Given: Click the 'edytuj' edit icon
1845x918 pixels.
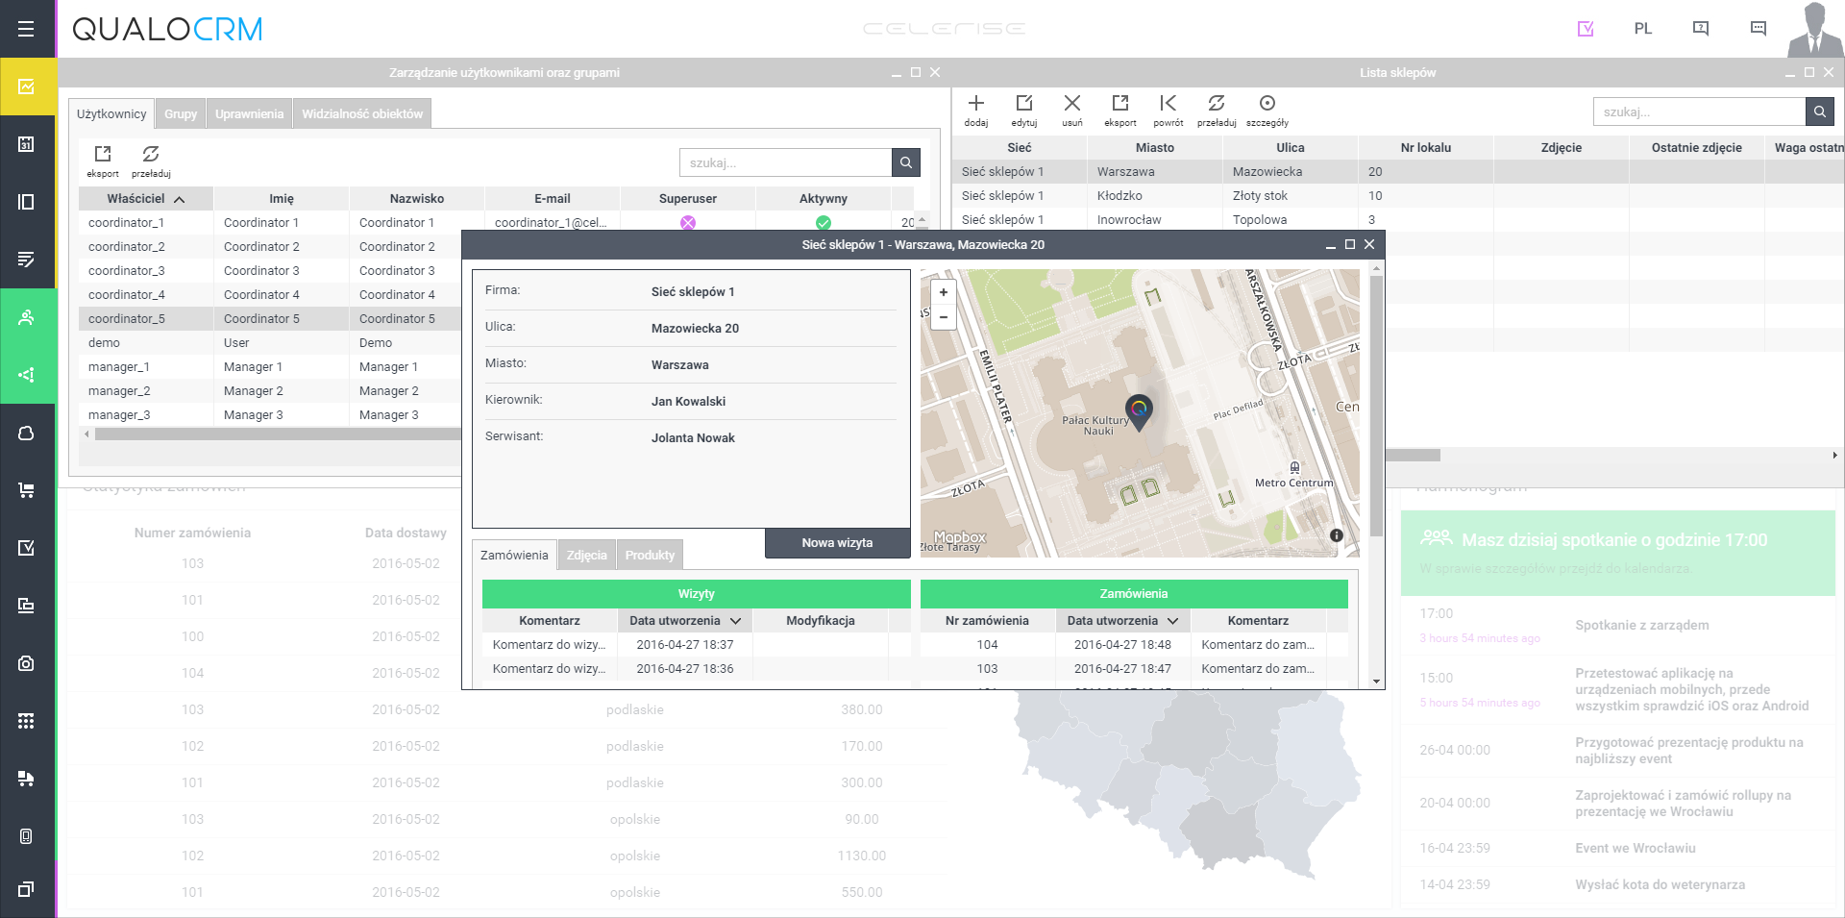Looking at the screenshot, I should [1024, 104].
